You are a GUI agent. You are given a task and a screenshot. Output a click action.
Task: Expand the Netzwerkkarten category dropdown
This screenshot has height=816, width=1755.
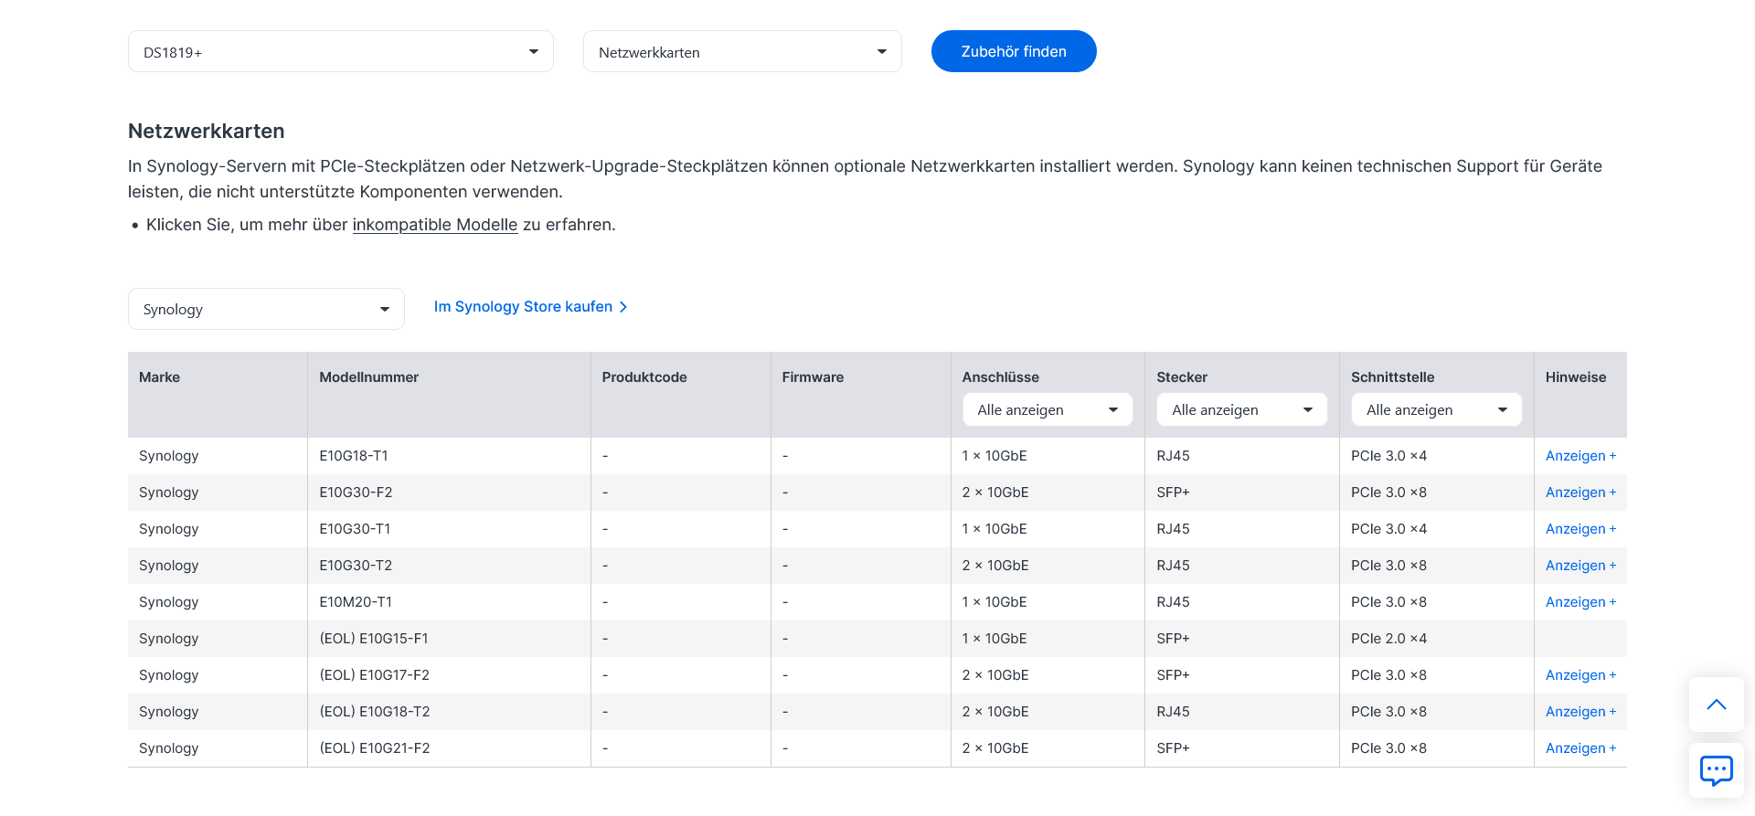(741, 52)
